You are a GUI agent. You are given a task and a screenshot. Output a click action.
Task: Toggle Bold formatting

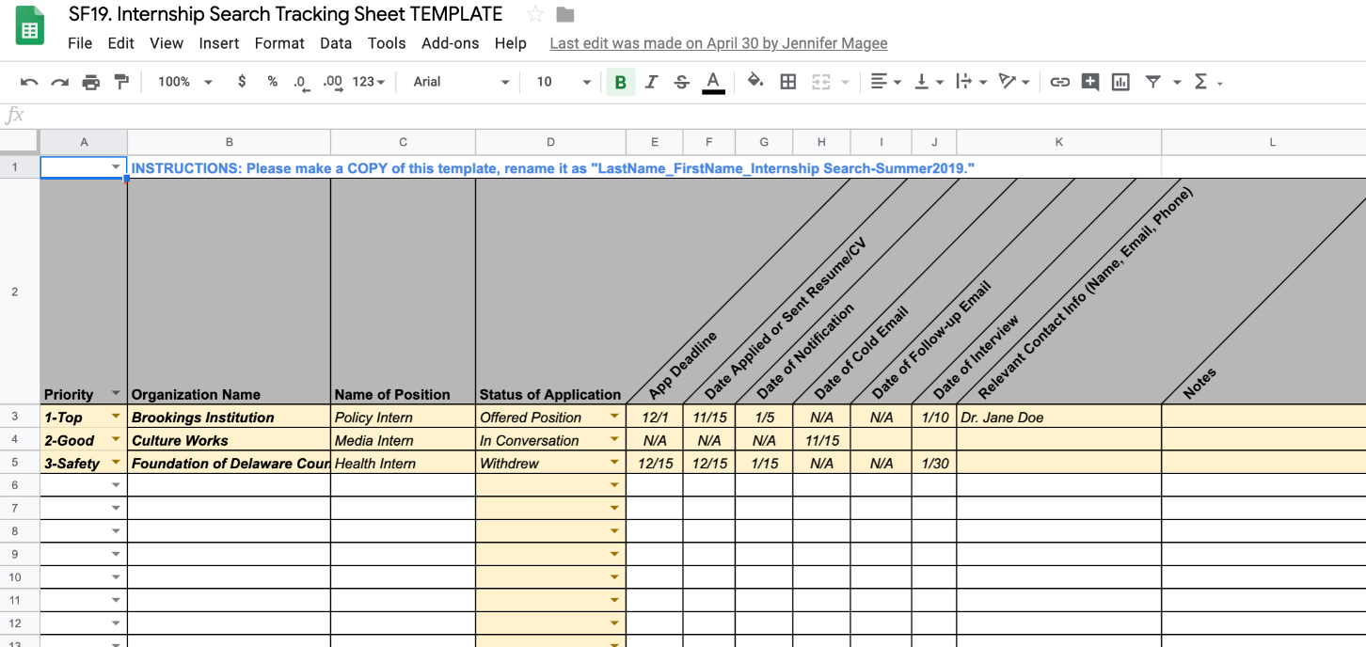[620, 83]
